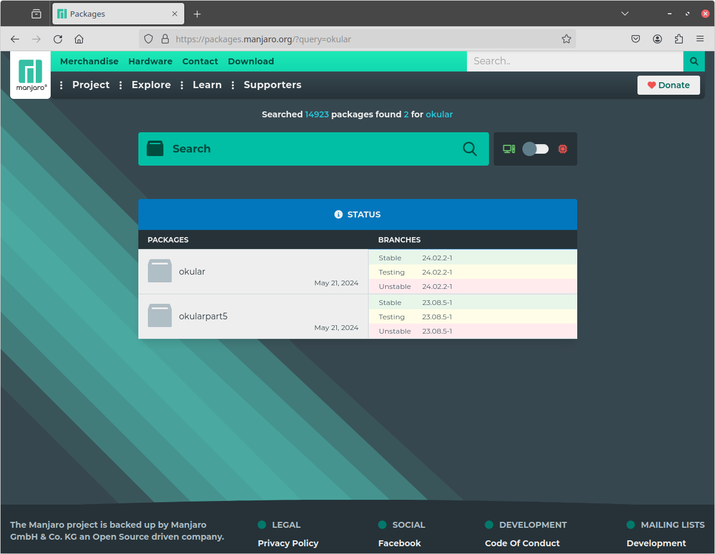Go back to previous page

[15, 39]
